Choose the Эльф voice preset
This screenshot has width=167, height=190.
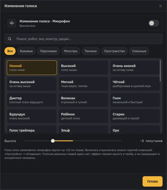click(x=83, y=129)
